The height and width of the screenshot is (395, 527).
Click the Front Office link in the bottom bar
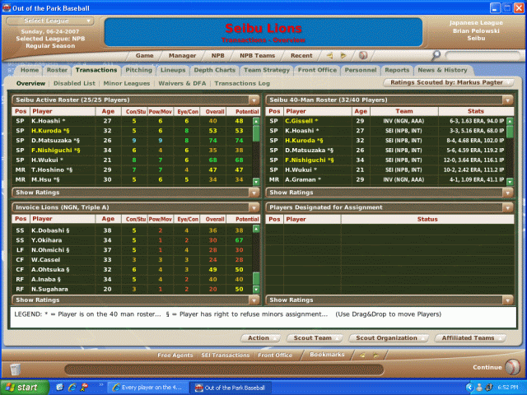275,355
